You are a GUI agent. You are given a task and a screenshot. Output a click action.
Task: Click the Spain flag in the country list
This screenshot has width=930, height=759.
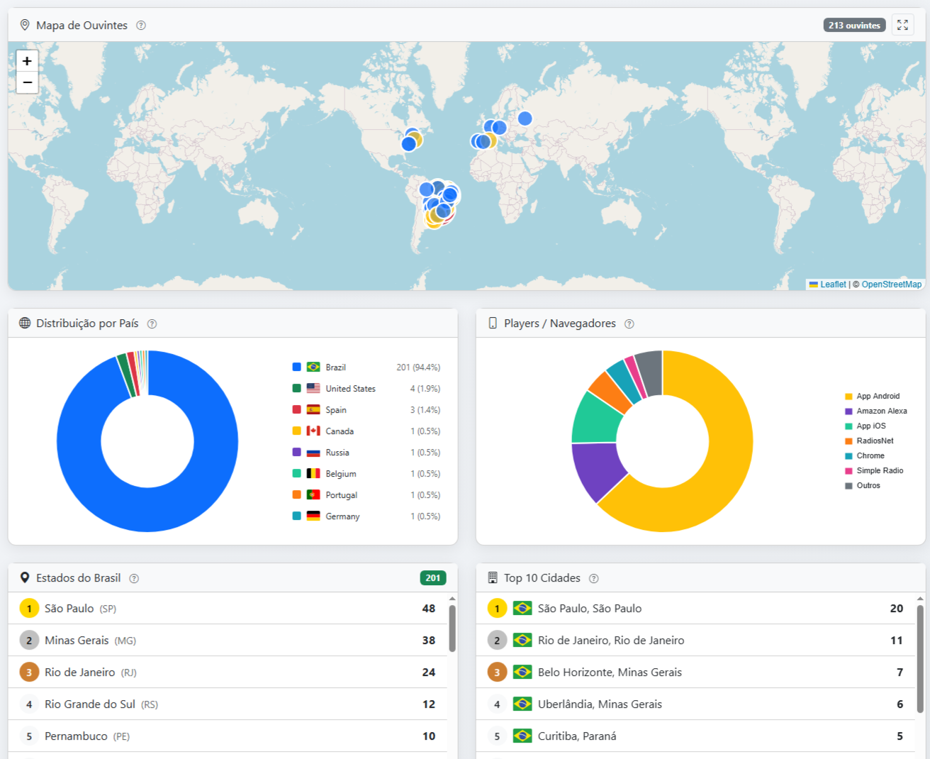point(313,409)
